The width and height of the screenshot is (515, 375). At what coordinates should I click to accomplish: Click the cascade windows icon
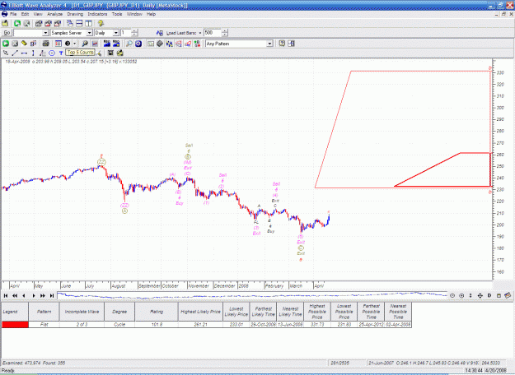point(70,23)
